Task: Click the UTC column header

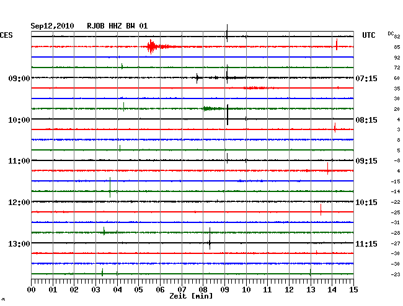Action: [x=368, y=35]
